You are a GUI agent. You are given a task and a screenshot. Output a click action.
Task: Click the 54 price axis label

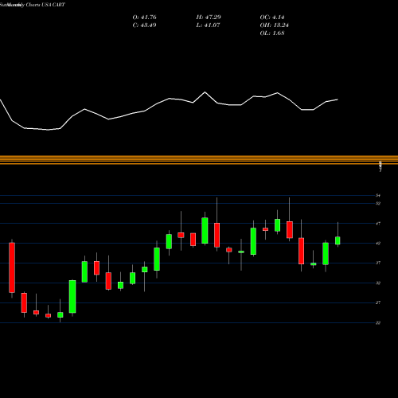pyautogui.click(x=378, y=196)
